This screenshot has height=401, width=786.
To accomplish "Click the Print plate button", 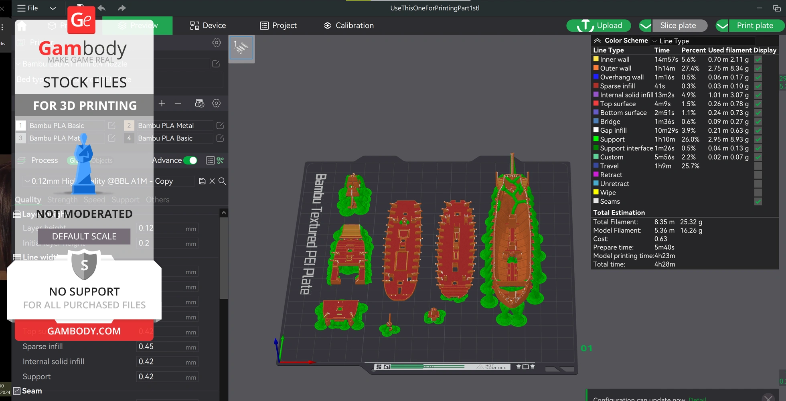I will tap(755, 26).
